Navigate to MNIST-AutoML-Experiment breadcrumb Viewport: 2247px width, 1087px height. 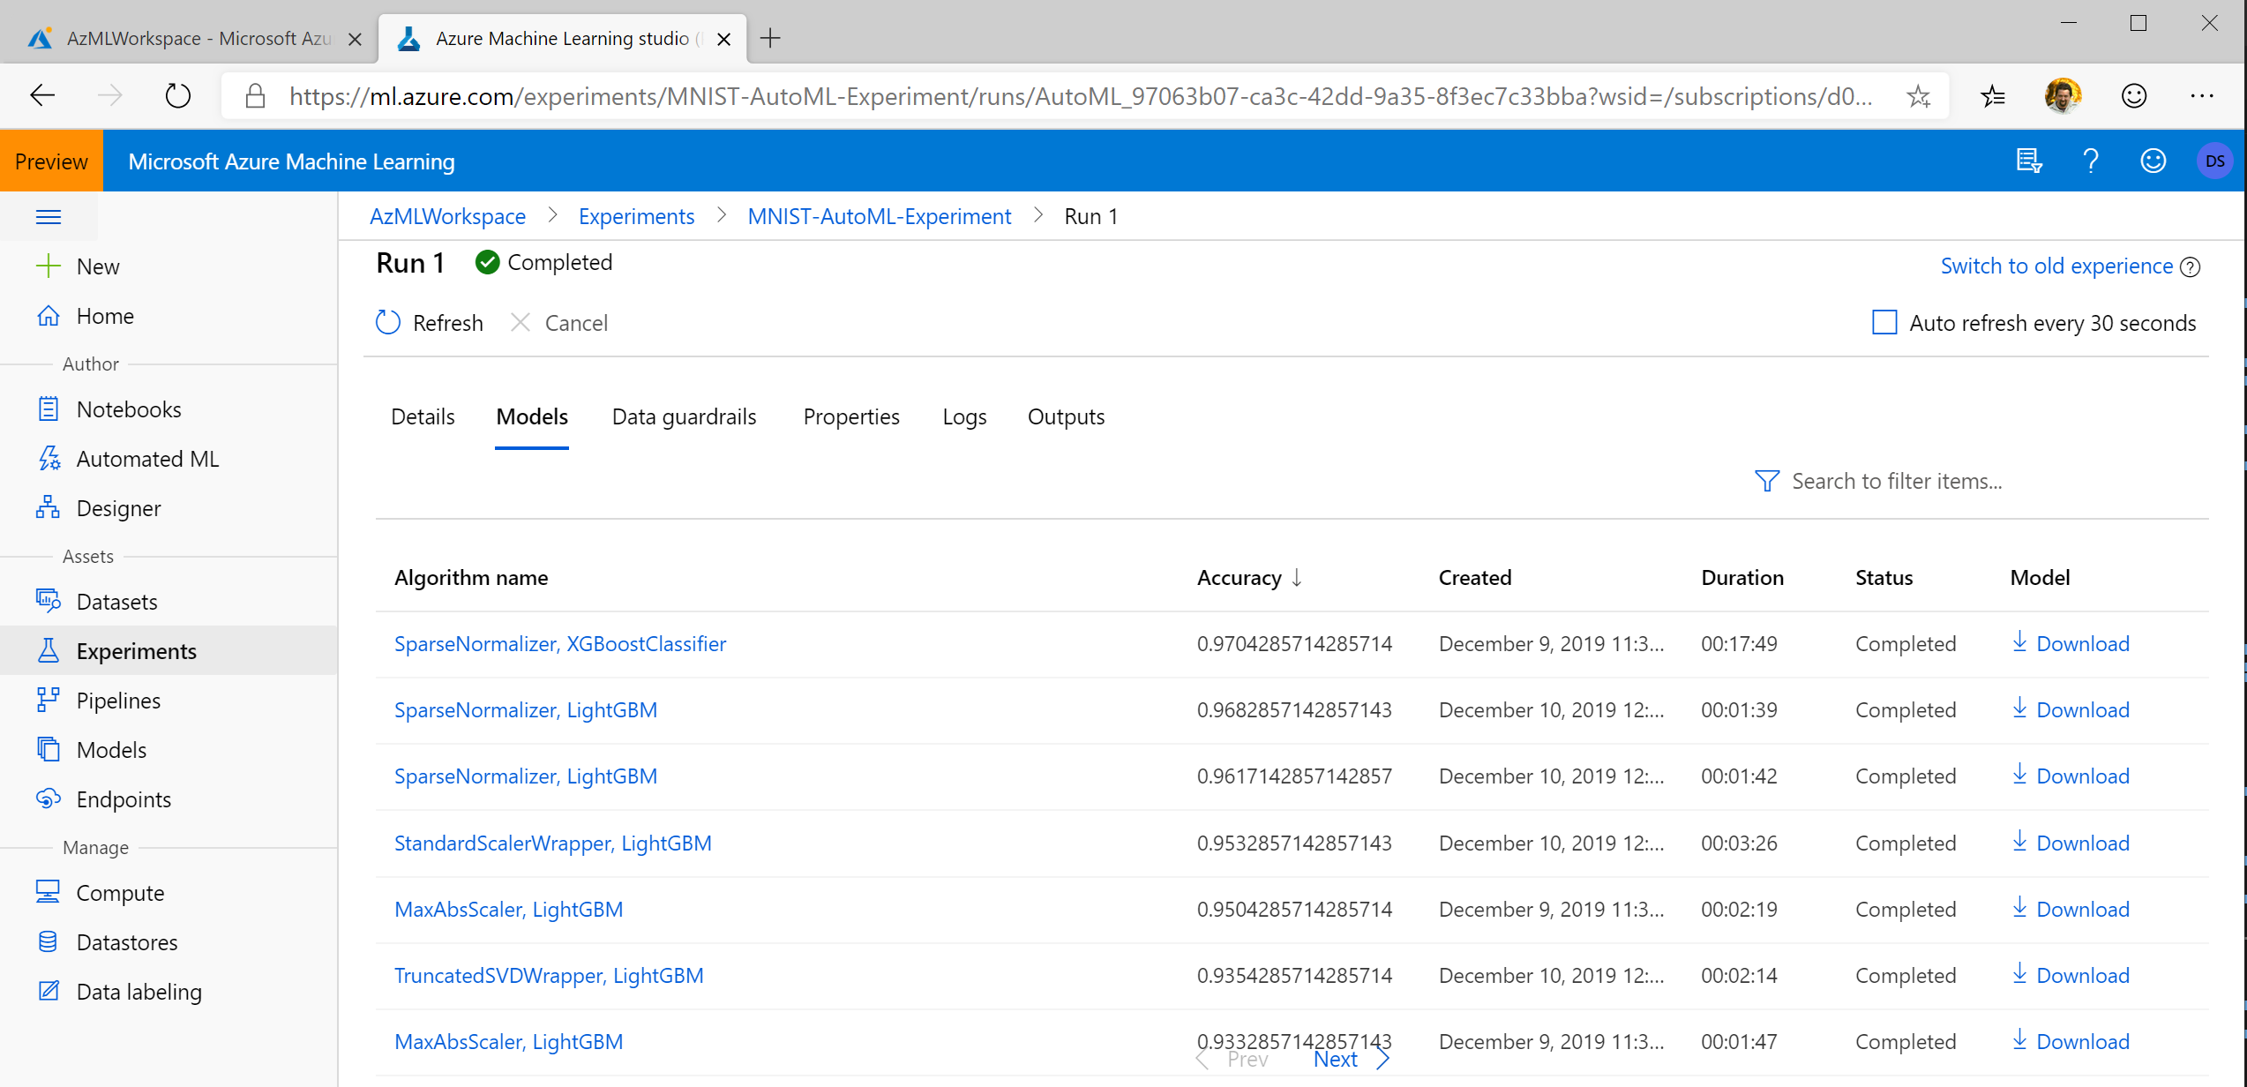pos(879,217)
